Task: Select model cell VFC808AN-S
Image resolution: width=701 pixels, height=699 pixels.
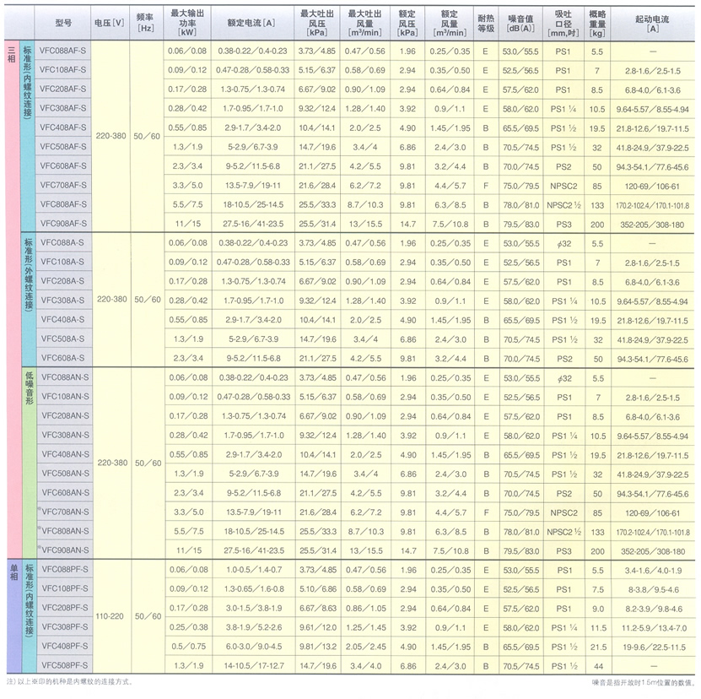Action: [x=65, y=531]
